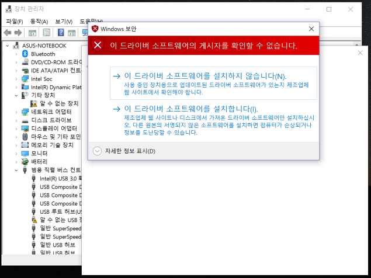Expand the DVD/CD-ROM 드라이브 category
The height and width of the screenshot is (278, 371).
point(16,62)
